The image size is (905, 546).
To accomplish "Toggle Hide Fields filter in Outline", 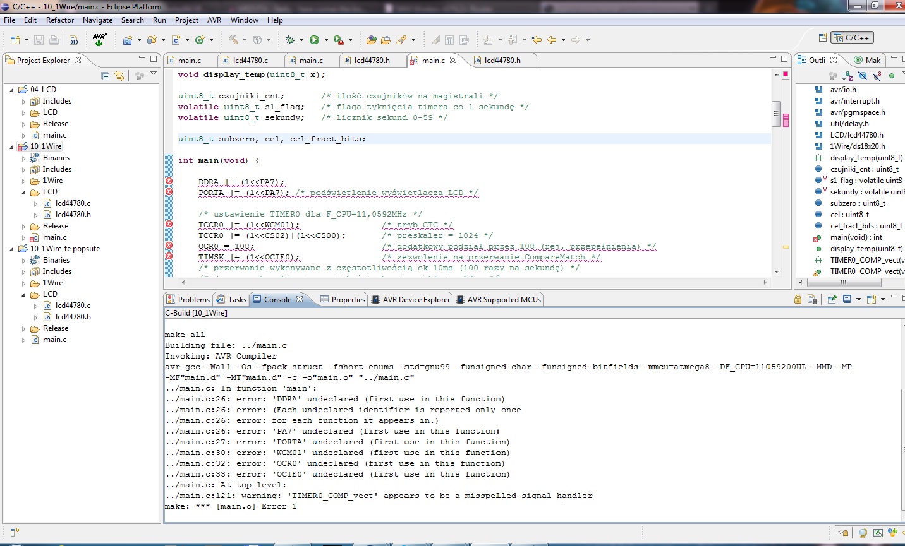I will tap(863, 76).
